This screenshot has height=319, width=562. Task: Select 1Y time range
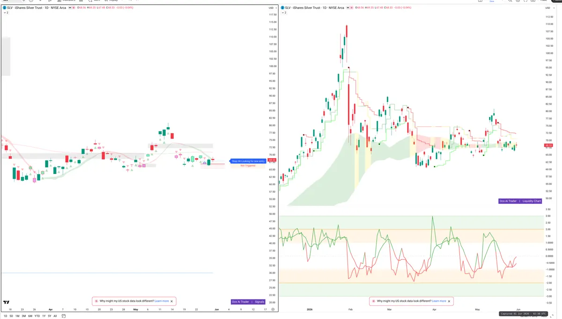(x=44, y=316)
